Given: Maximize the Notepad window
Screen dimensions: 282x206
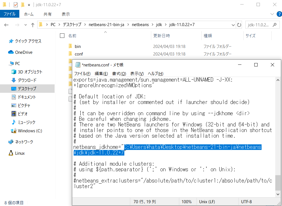Looking at the screenshot, I should (x=256, y=65).
